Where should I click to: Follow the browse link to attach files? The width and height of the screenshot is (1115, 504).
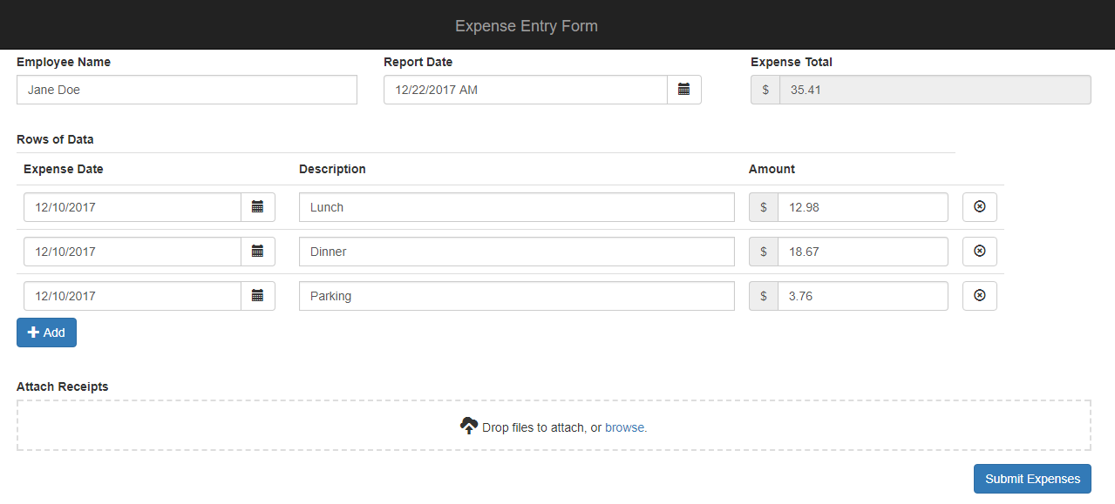click(x=625, y=427)
